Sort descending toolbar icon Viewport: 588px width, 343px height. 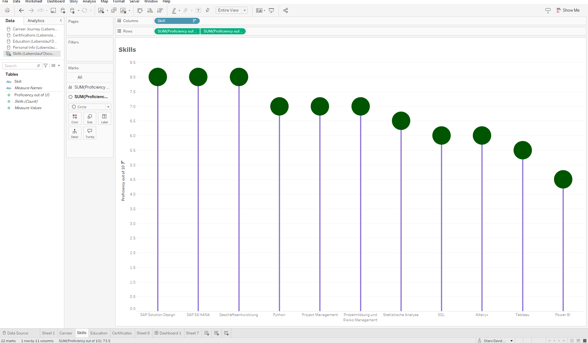click(x=160, y=10)
